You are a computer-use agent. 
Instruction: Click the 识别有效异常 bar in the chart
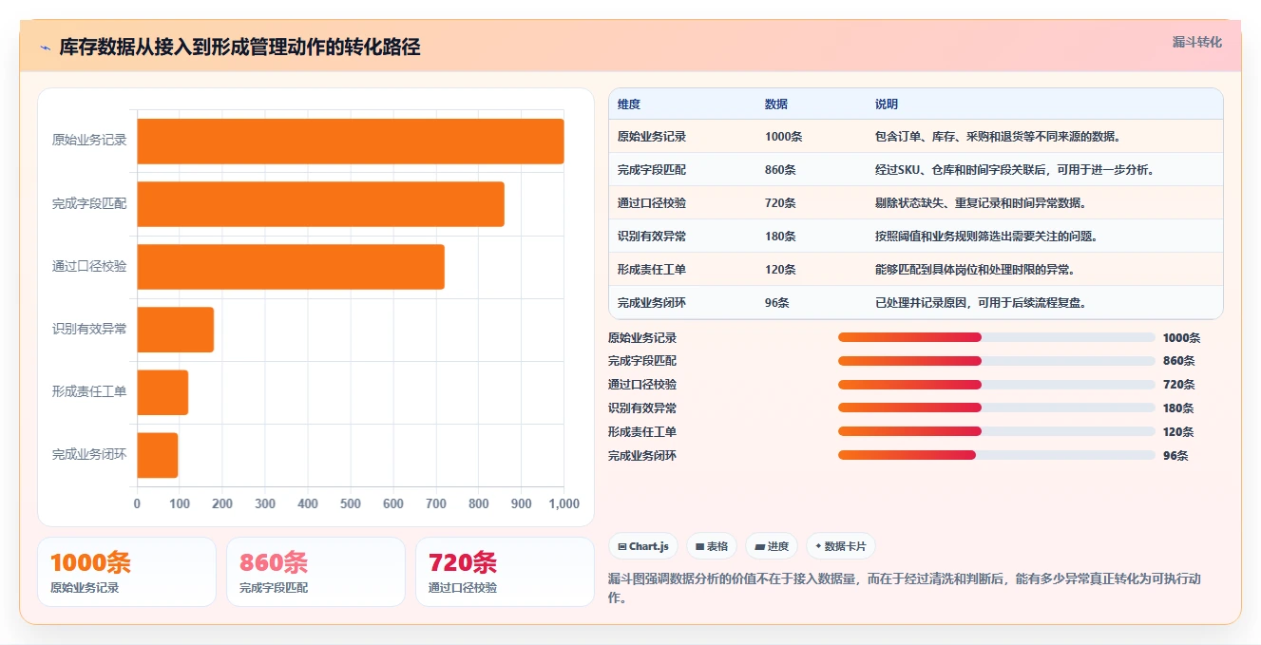pyautogui.click(x=176, y=330)
